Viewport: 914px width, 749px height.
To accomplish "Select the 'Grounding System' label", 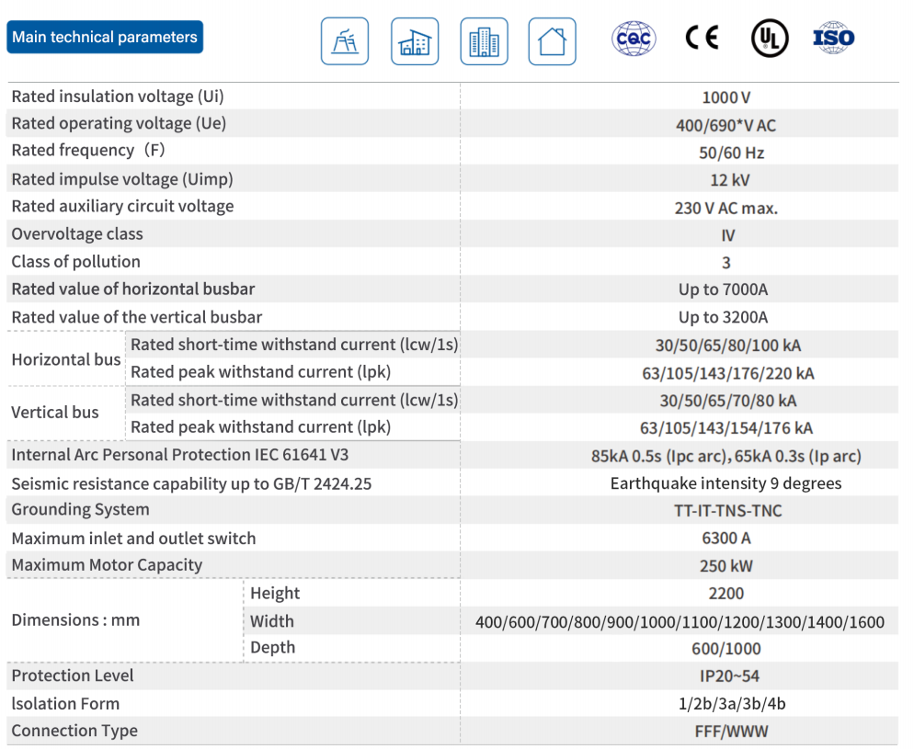I will (80, 509).
